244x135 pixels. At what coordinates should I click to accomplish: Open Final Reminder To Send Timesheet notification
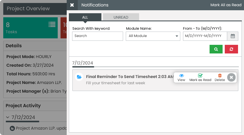pos(130,77)
